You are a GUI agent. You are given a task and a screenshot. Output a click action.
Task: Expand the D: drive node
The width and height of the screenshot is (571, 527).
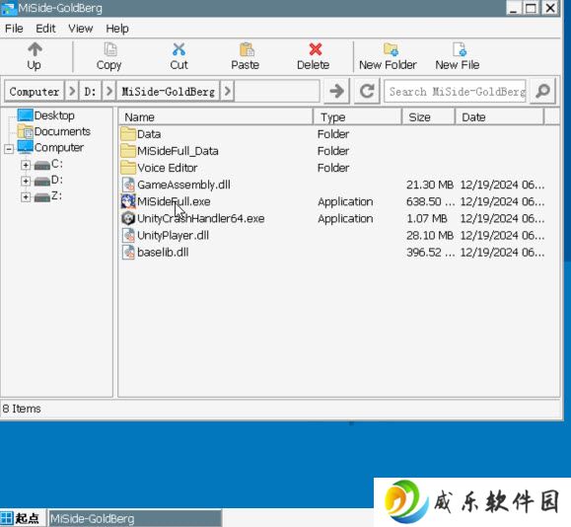[x=26, y=182]
